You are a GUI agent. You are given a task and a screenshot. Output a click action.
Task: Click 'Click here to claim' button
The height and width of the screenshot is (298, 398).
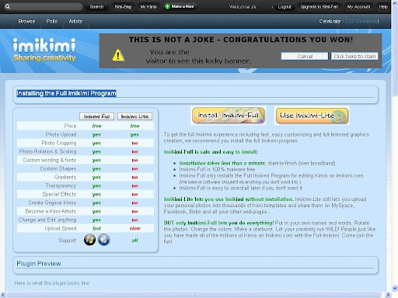[354, 56]
